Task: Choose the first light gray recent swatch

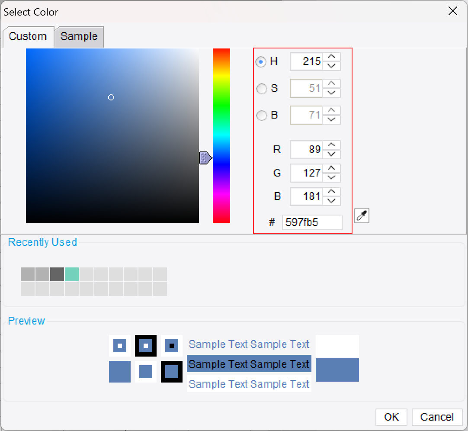Action: (x=28, y=274)
